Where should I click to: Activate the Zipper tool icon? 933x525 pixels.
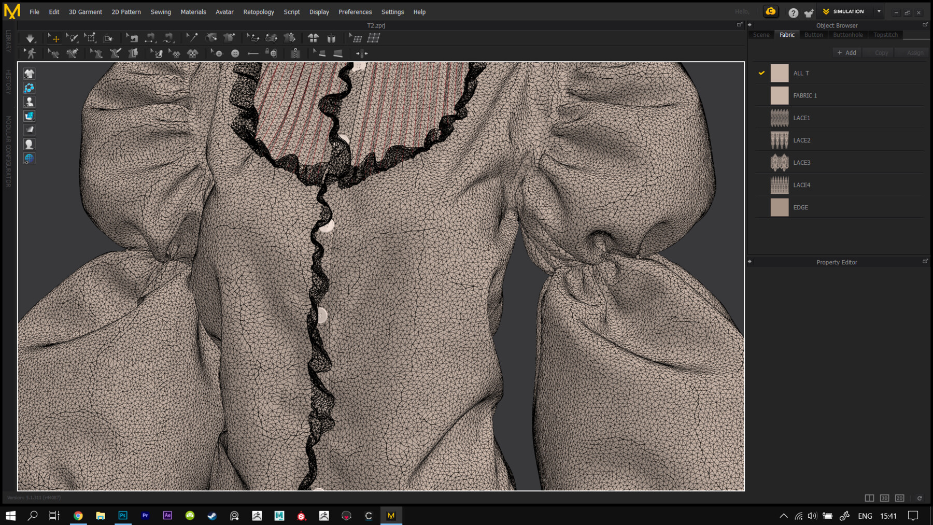pos(295,53)
